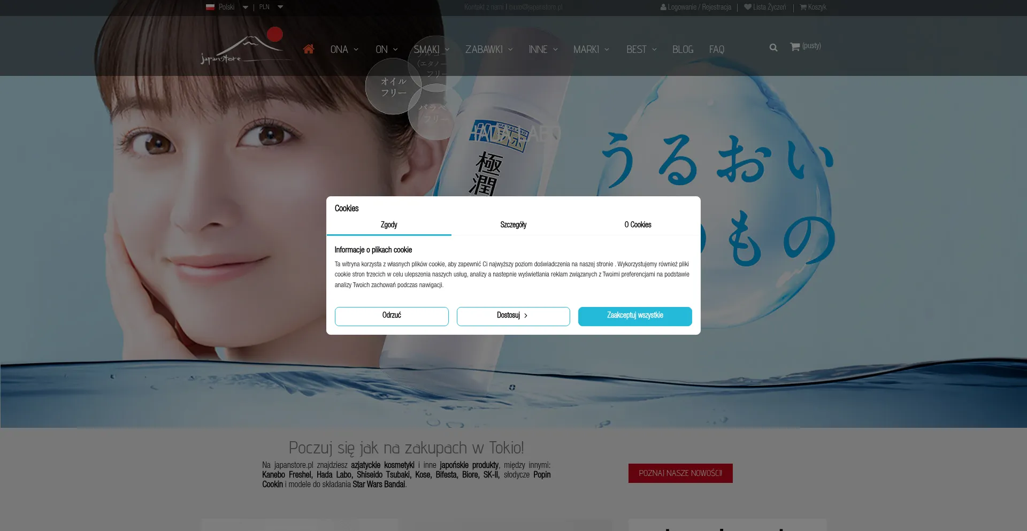Expand the ZABAWKI menu chevron
The image size is (1027, 531).
(x=510, y=49)
